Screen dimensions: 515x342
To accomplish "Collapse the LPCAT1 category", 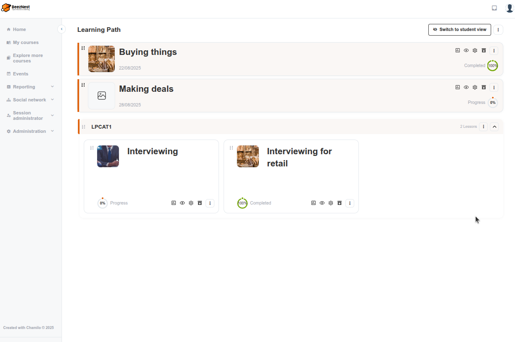I will (x=494, y=127).
